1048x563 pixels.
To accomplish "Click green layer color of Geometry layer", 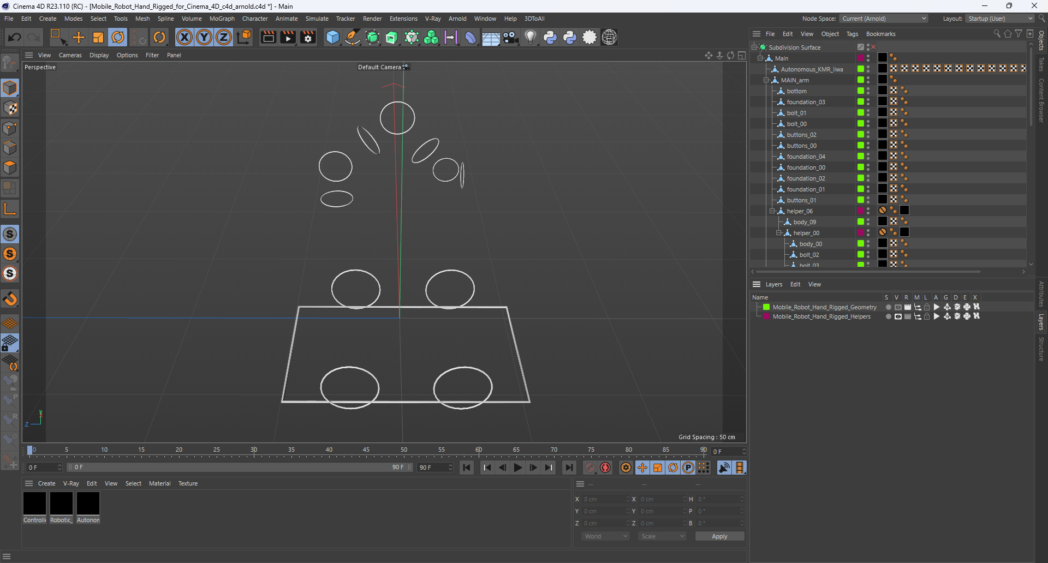I will 766,307.
